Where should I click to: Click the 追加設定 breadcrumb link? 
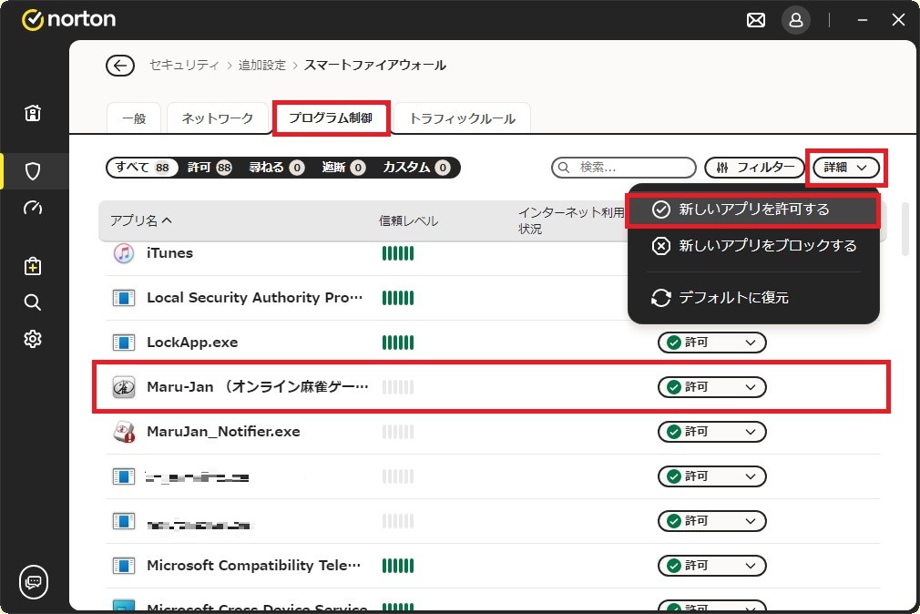click(x=261, y=66)
